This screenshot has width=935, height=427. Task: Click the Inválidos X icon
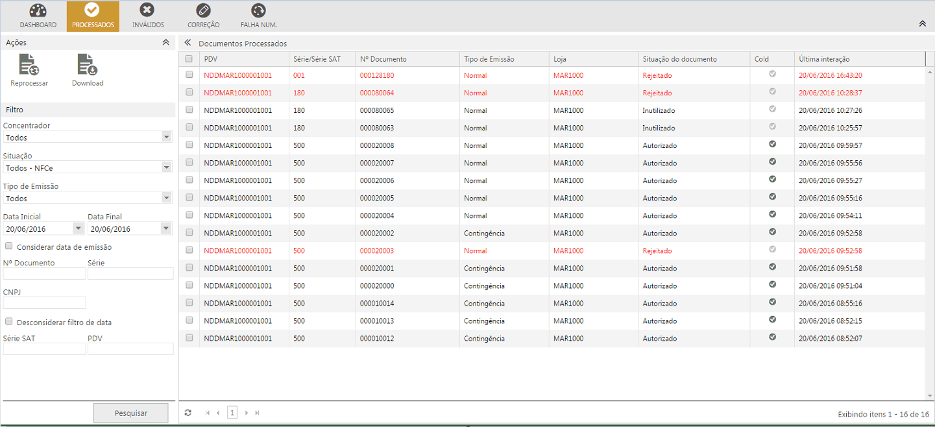147,11
